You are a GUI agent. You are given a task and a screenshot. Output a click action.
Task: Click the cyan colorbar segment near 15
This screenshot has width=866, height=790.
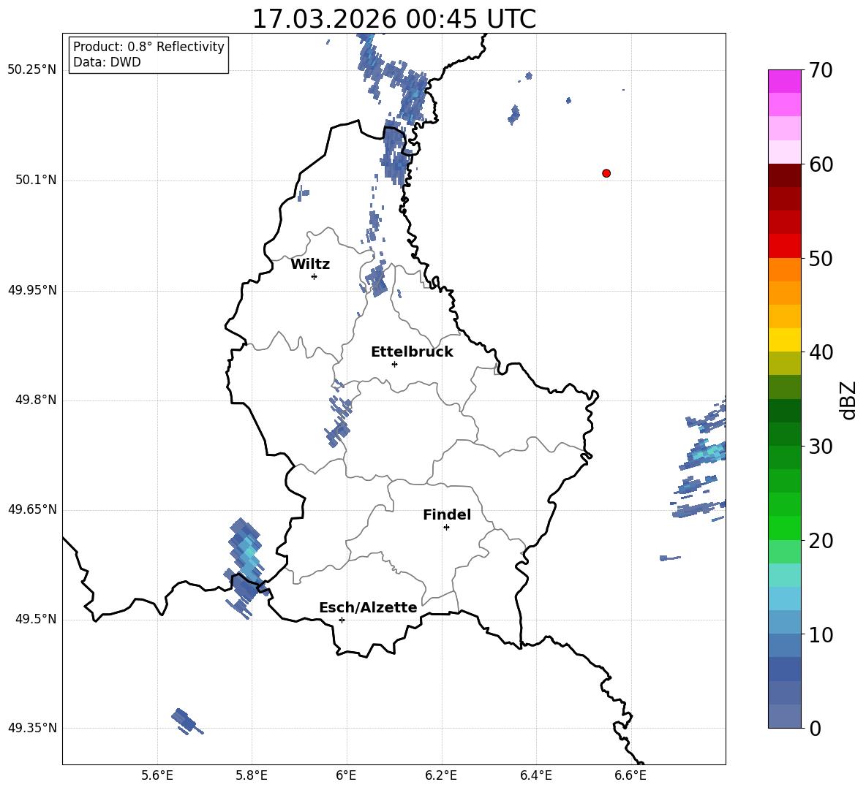[784, 575]
